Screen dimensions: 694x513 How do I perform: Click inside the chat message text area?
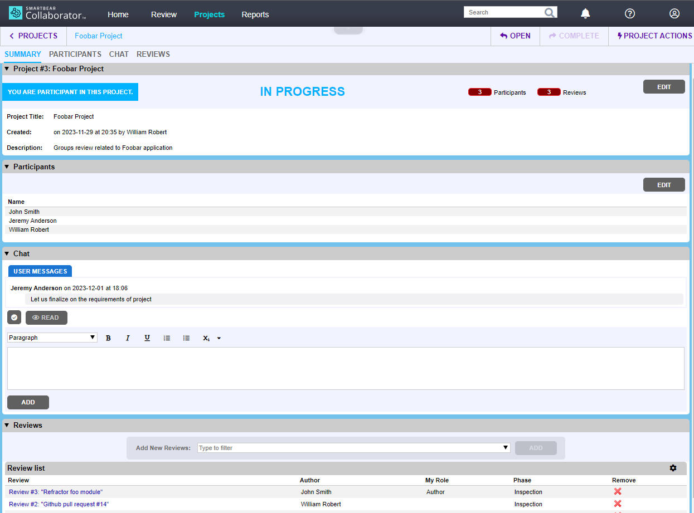pos(346,368)
